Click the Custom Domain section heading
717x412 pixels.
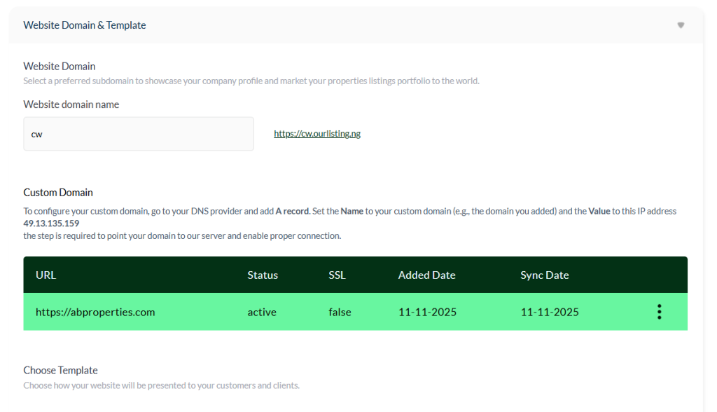coord(58,192)
